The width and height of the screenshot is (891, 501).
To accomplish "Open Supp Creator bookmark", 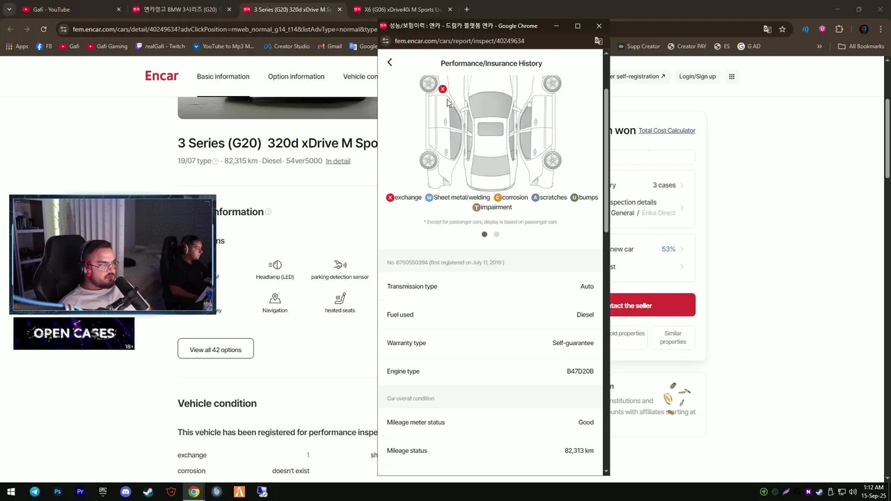I will tap(638, 47).
